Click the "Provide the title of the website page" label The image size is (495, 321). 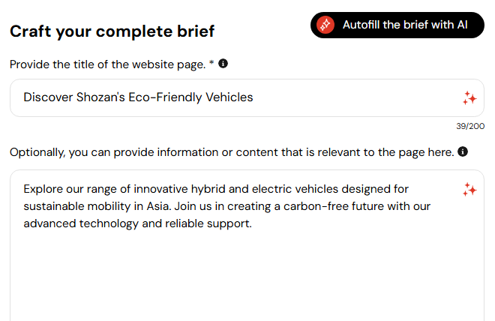coord(107,64)
